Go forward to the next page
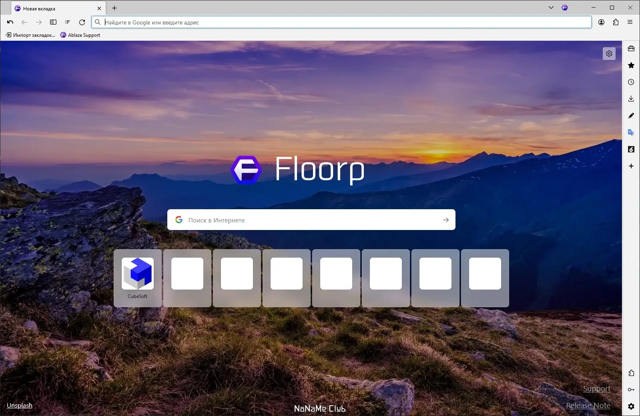The image size is (640, 416). pyautogui.click(x=39, y=22)
